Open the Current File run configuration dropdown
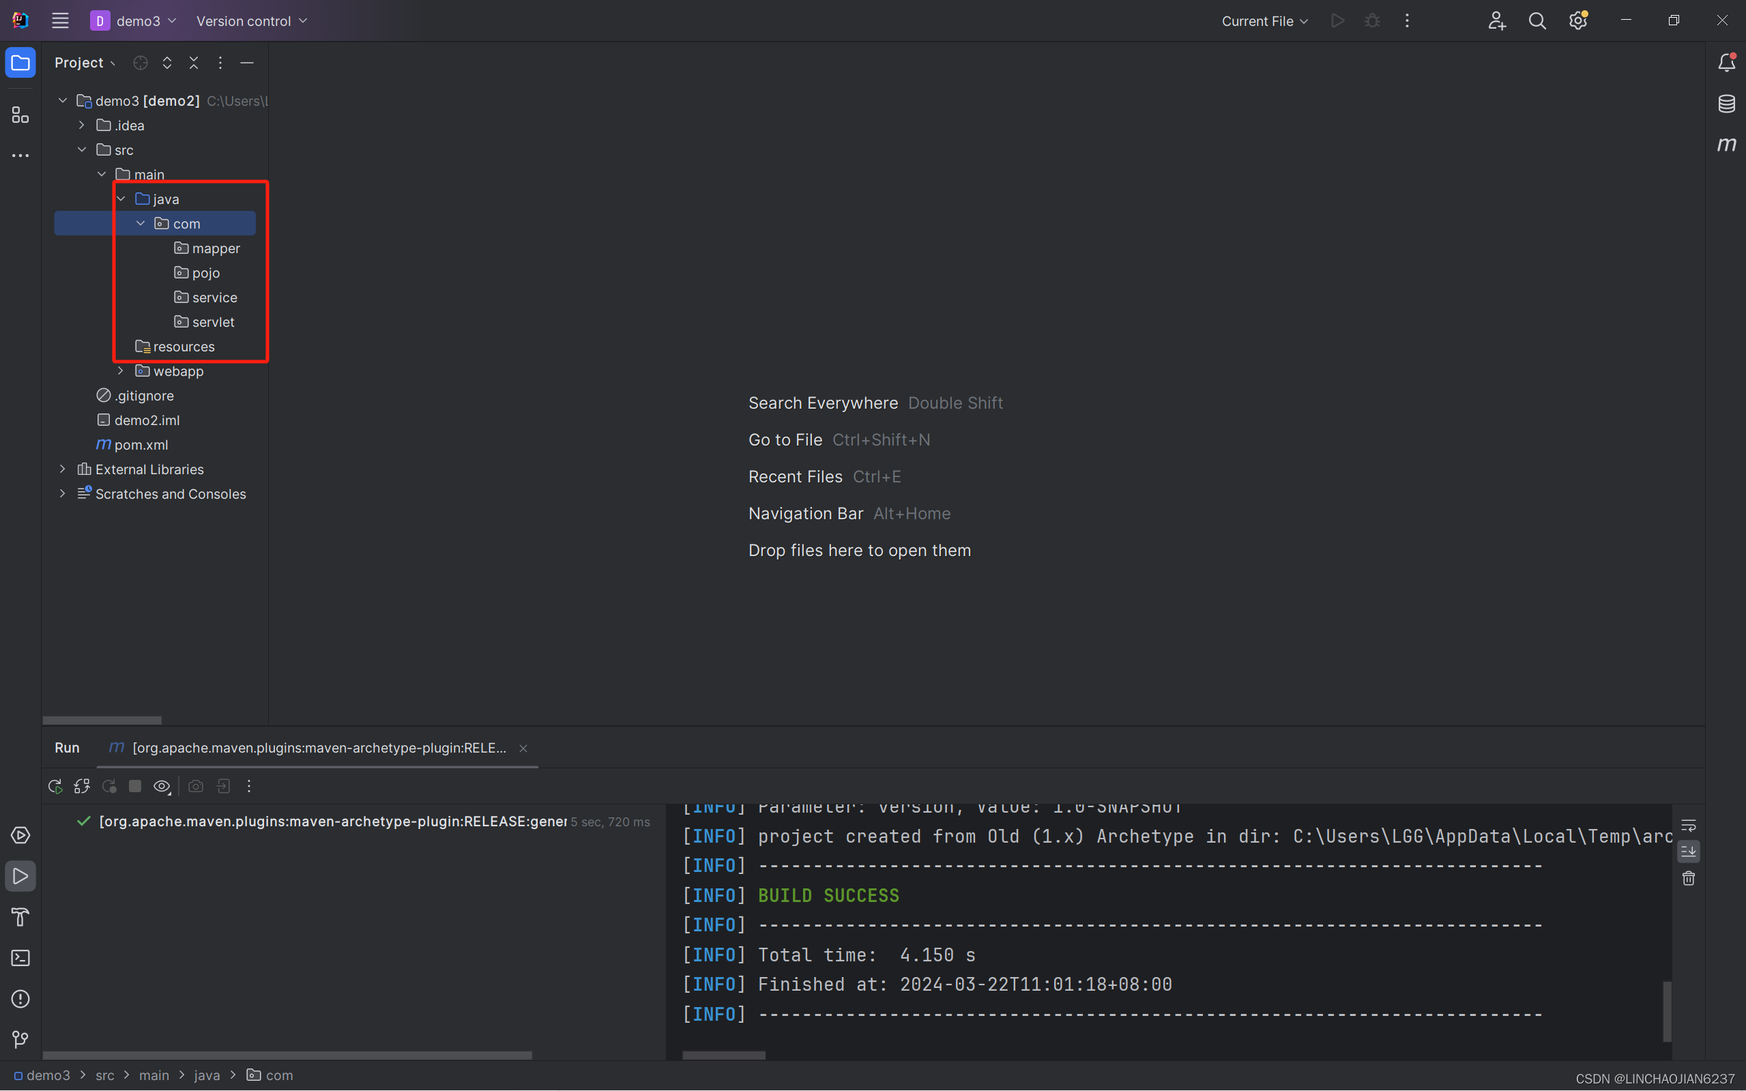The height and width of the screenshot is (1091, 1746). pyautogui.click(x=1264, y=21)
